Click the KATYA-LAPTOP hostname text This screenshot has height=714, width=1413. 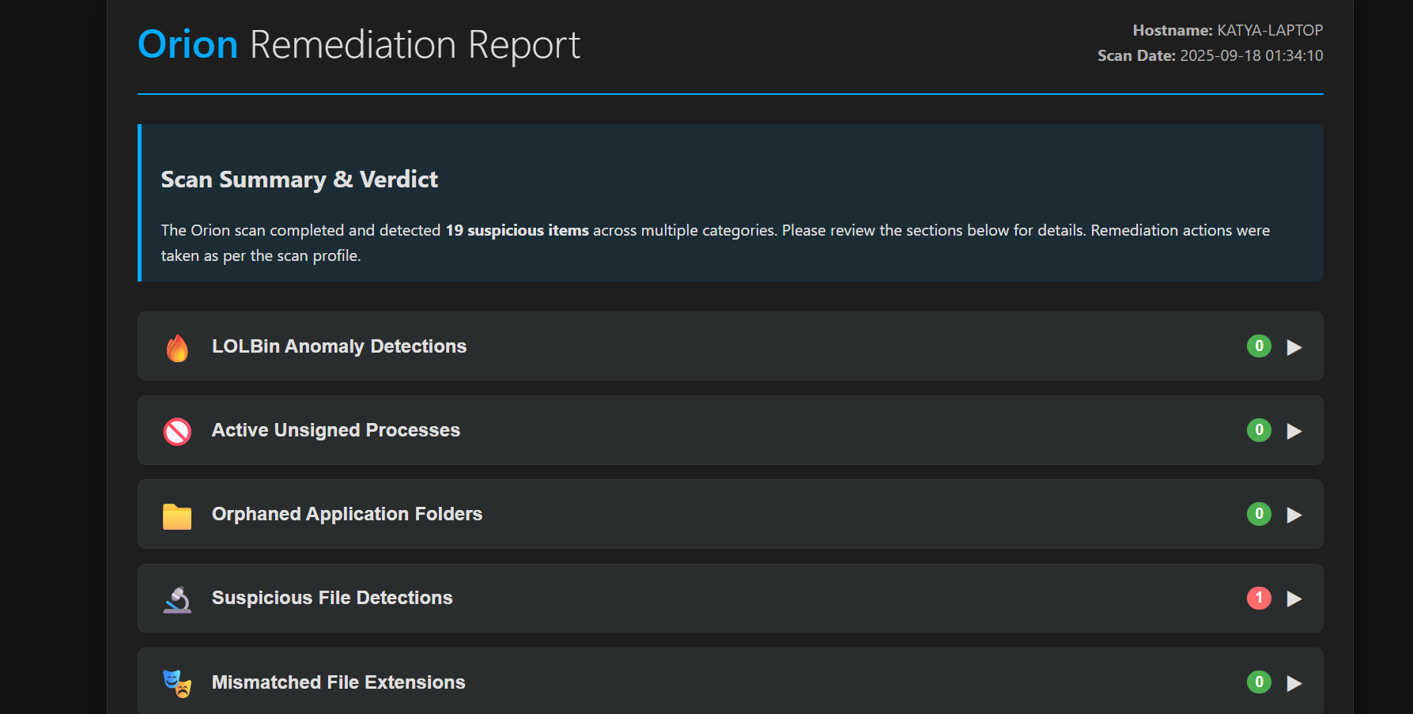(1269, 30)
